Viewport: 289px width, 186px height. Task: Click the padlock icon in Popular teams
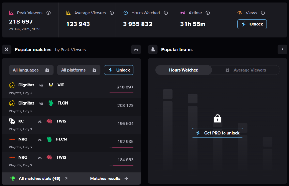click(x=217, y=119)
